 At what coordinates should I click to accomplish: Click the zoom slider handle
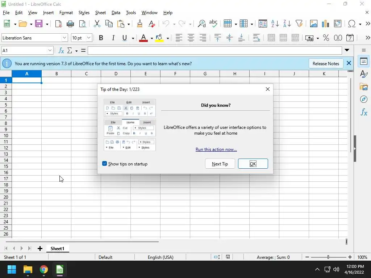click(328, 257)
